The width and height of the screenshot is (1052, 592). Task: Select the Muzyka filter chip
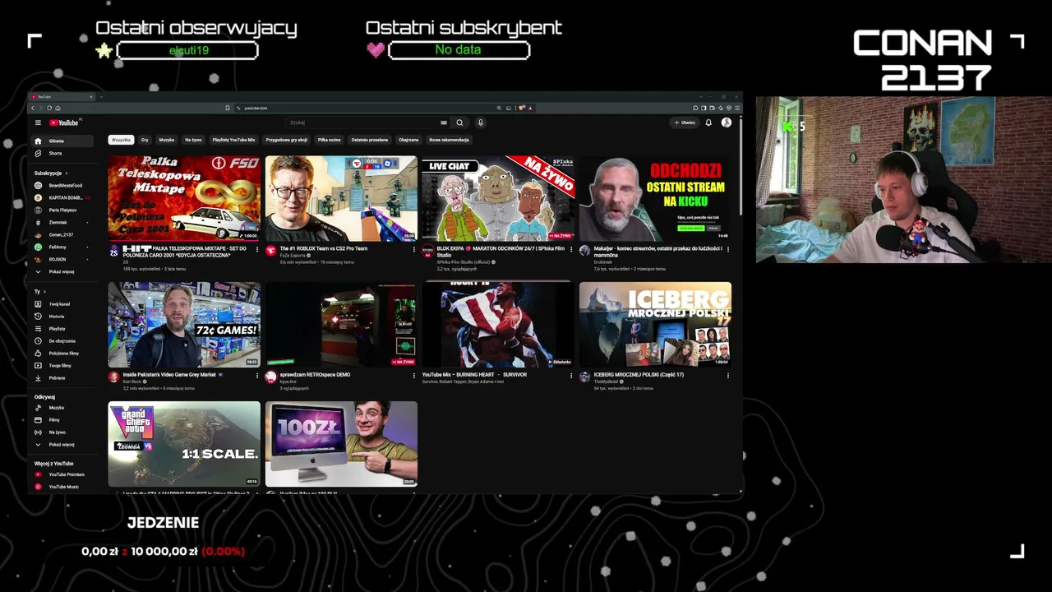coord(167,140)
